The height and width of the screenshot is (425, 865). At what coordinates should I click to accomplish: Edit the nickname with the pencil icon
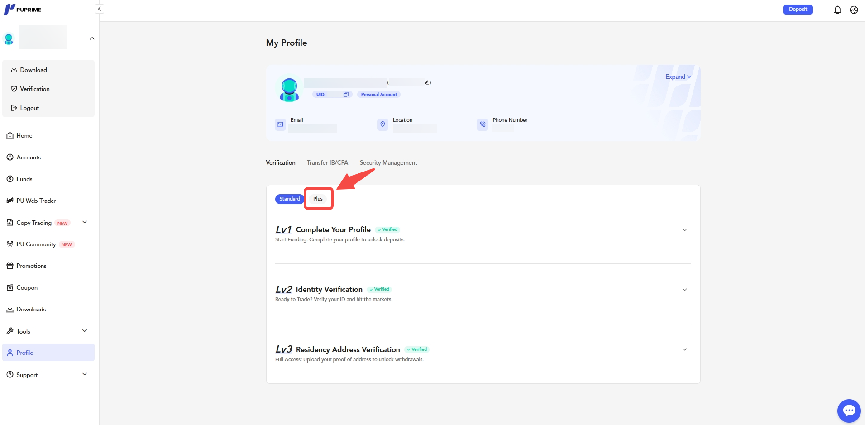click(427, 82)
